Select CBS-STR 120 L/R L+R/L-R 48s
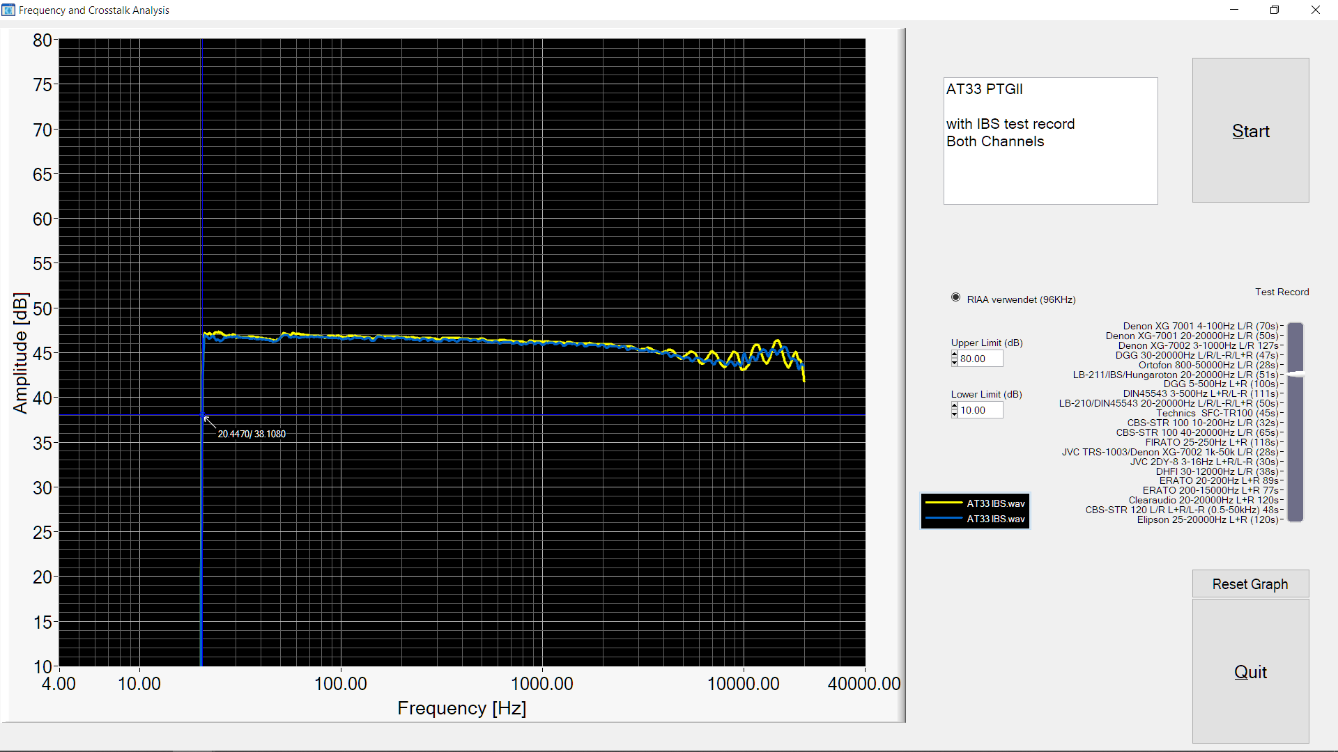Image resolution: width=1338 pixels, height=752 pixels. [1183, 510]
